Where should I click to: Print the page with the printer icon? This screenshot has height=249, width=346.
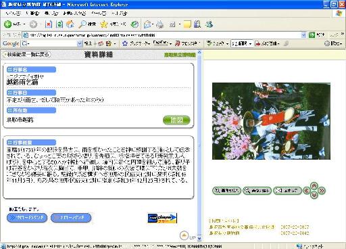coord(160,24)
